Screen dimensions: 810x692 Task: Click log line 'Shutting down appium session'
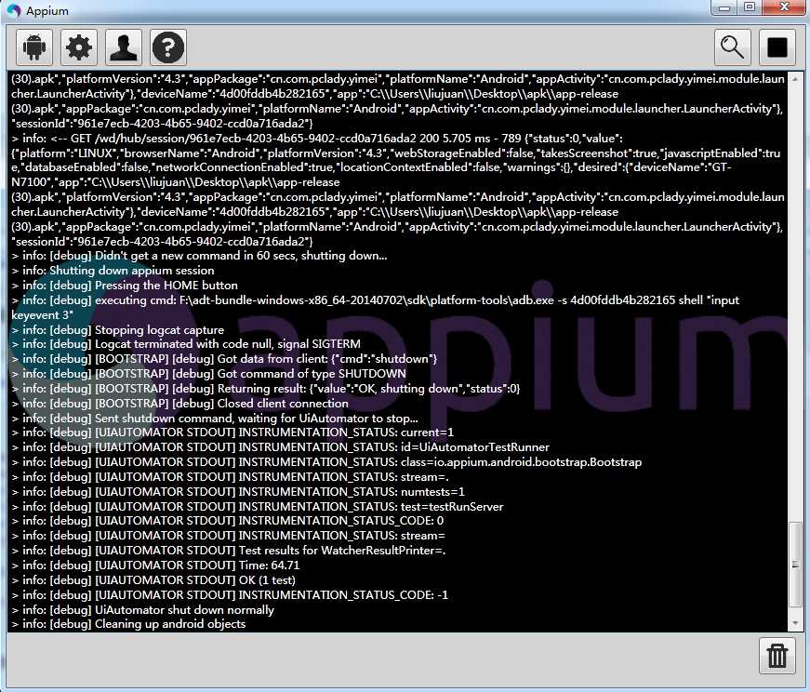pyautogui.click(x=113, y=271)
